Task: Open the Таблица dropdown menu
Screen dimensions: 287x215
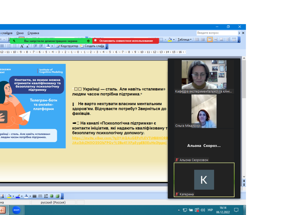Action: click(x=184, y=39)
